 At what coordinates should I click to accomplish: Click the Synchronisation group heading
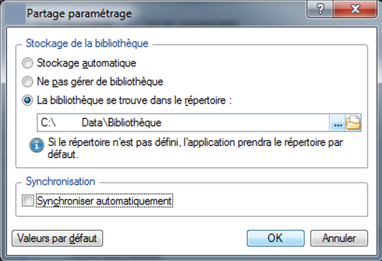pyautogui.click(x=61, y=182)
